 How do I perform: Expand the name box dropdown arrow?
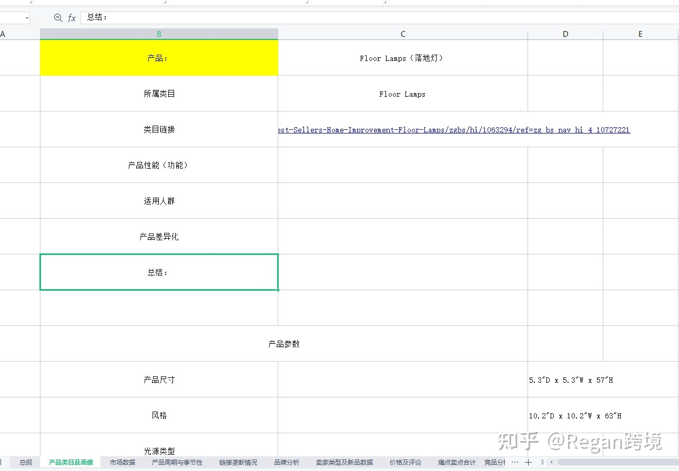pos(27,18)
